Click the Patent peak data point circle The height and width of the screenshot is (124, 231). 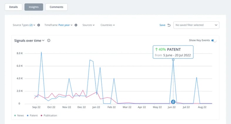coord(173,60)
